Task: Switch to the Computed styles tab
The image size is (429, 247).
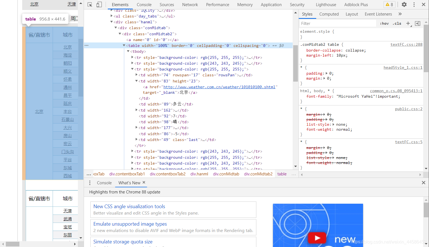Action: coord(329,14)
